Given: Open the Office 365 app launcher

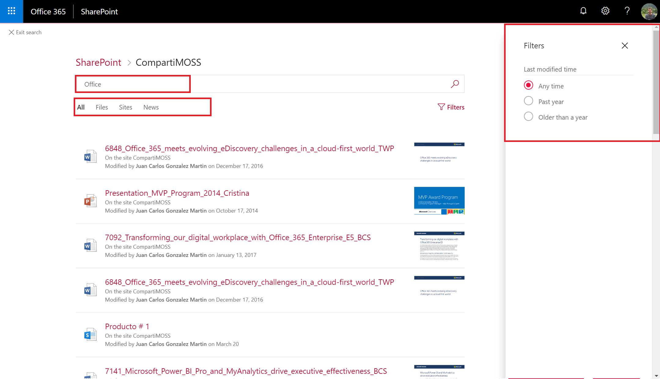Looking at the screenshot, I should [11, 11].
